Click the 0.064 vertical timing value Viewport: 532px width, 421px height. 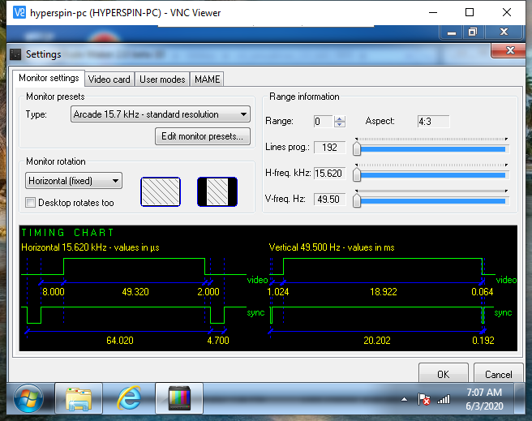pyautogui.click(x=482, y=292)
